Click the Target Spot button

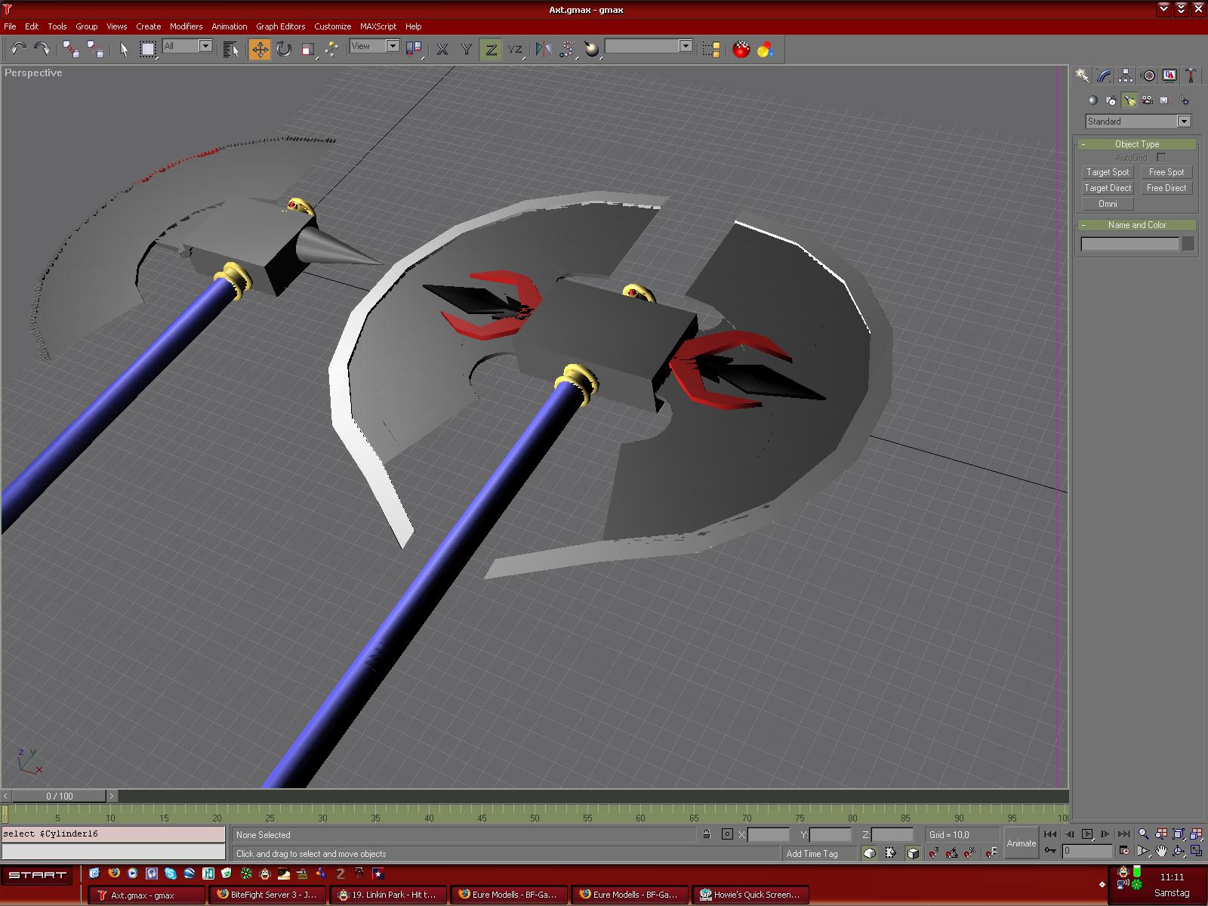1108,172
